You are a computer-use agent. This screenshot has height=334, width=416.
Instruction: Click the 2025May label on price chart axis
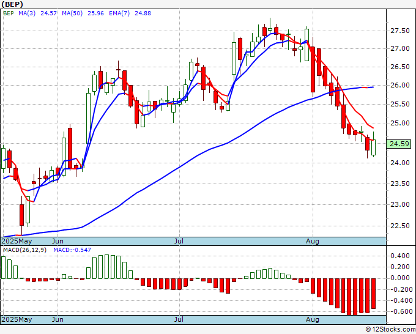tap(17, 242)
